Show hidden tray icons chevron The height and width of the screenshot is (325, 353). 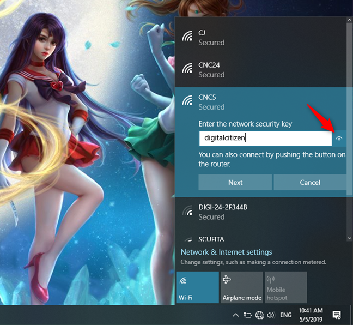(235, 315)
